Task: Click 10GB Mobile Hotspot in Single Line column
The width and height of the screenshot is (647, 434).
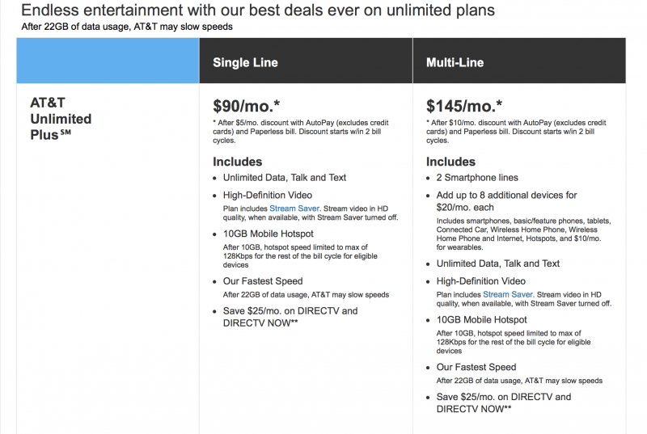Action: pyautogui.click(x=269, y=234)
